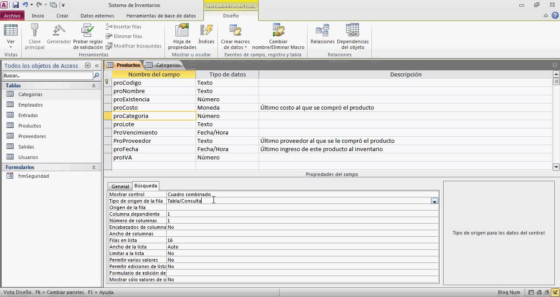The height and width of the screenshot is (297, 560).
Task: Minimize the ribbon with the caret
Action: [546, 15]
